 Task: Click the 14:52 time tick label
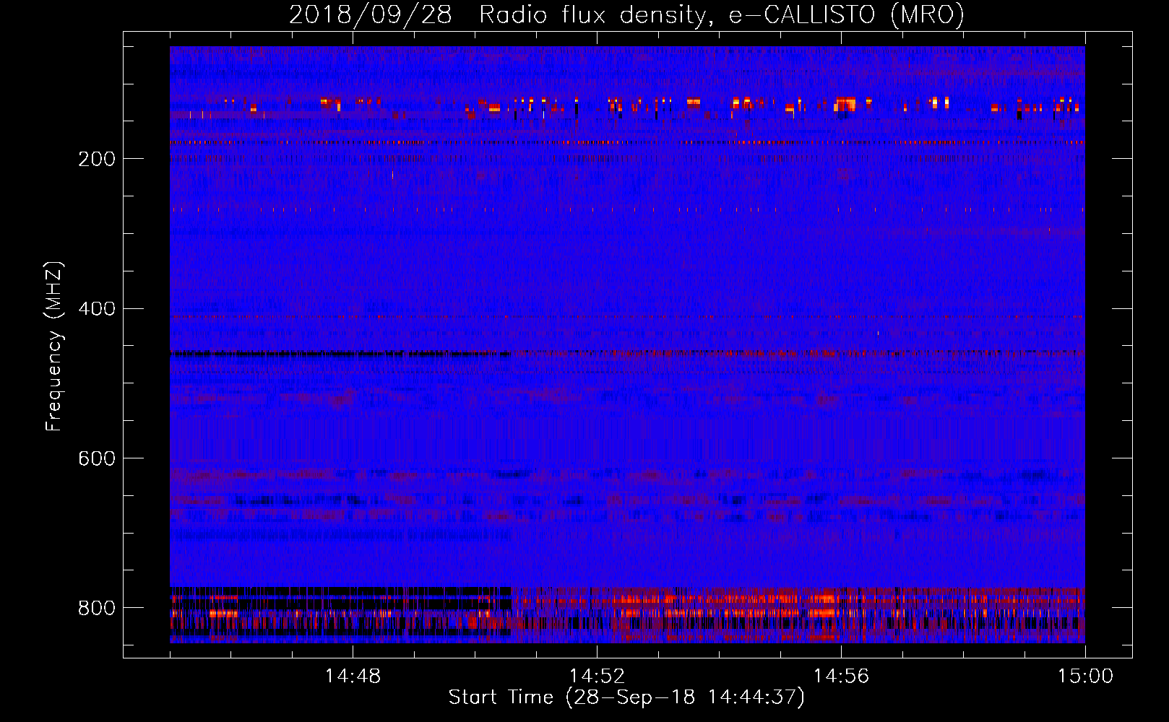597,677
